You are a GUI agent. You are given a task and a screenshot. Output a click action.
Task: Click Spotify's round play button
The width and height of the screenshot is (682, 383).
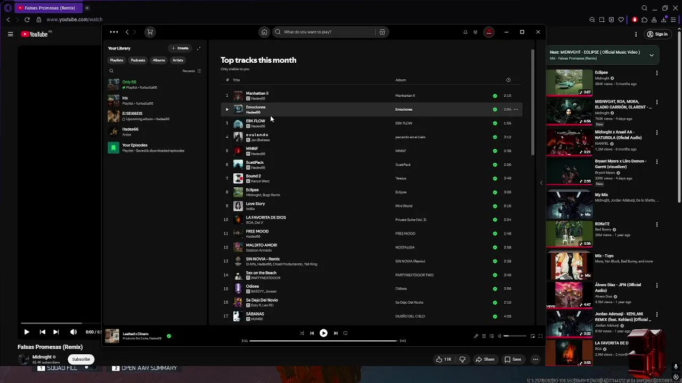click(323, 333)
